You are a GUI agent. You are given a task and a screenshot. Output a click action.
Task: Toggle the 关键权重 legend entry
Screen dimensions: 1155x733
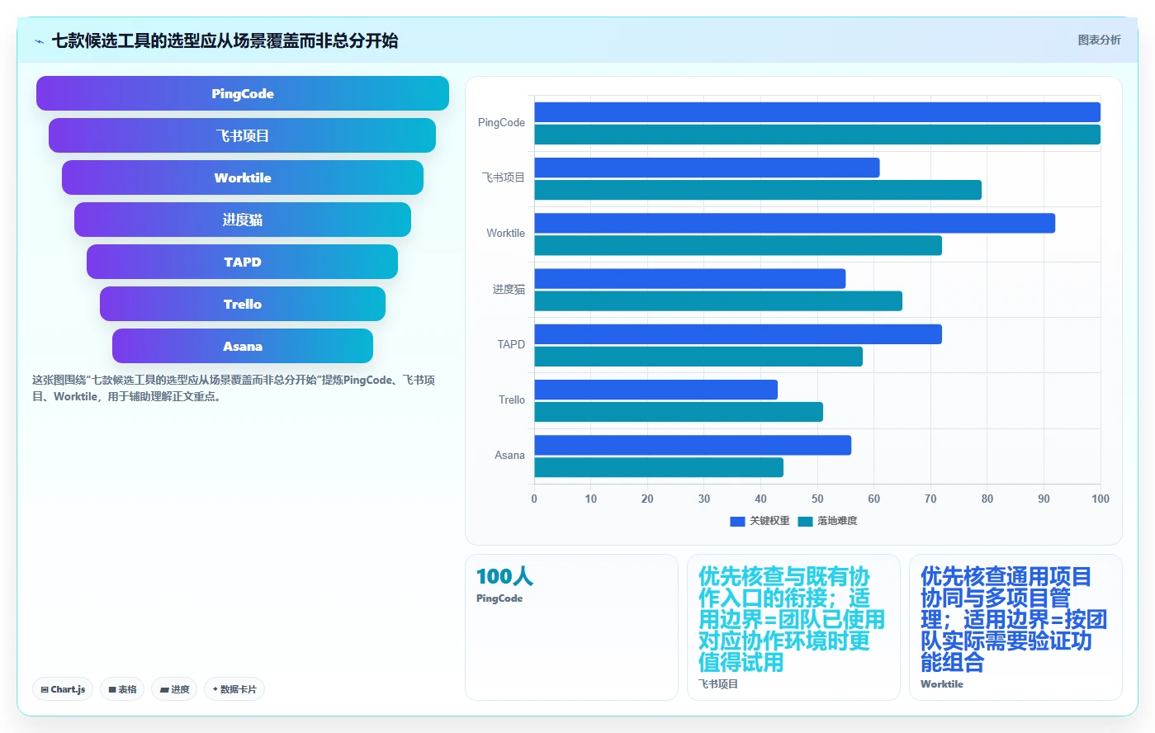(760, 521)
